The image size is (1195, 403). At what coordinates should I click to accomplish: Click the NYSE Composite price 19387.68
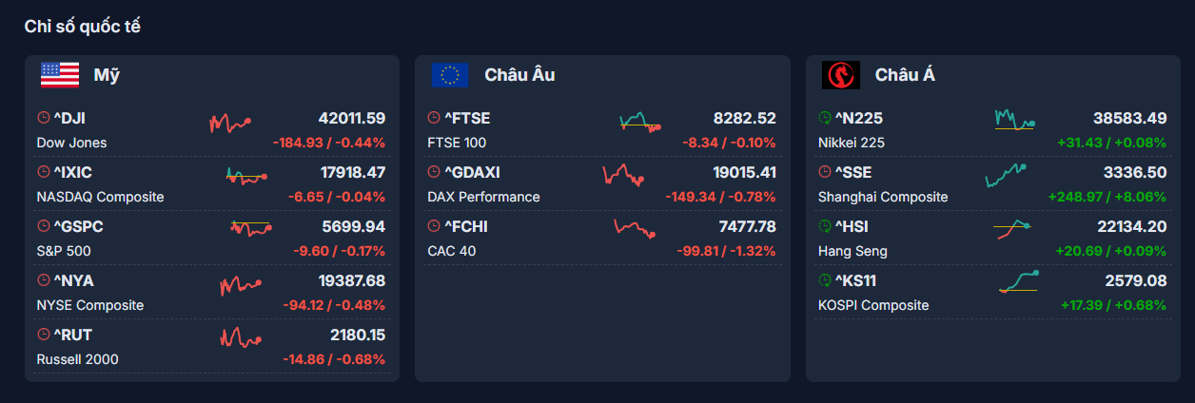(351, 280)
